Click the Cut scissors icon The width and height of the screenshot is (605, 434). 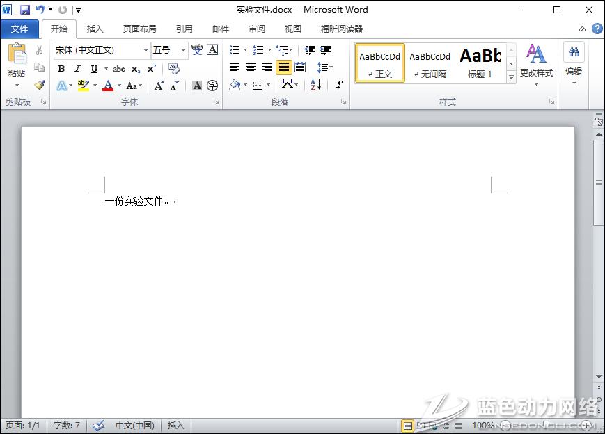point(40,50)
